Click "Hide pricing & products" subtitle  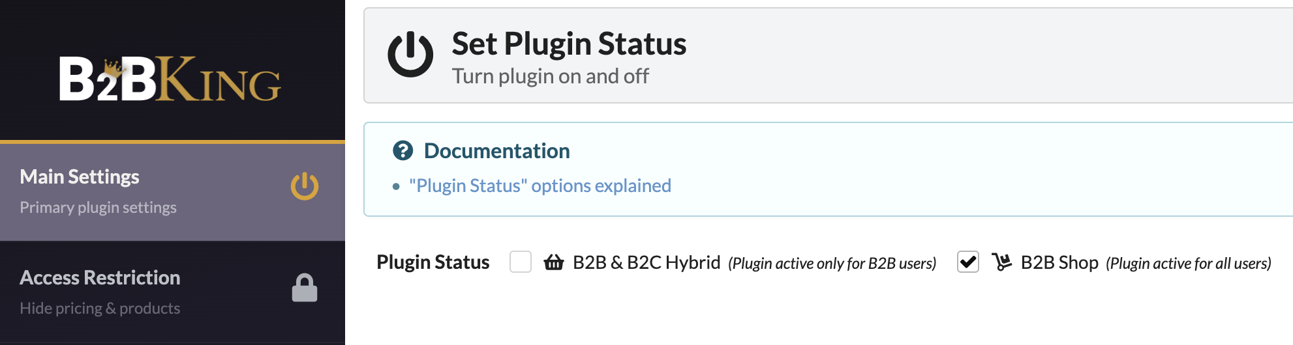[100, 309]
